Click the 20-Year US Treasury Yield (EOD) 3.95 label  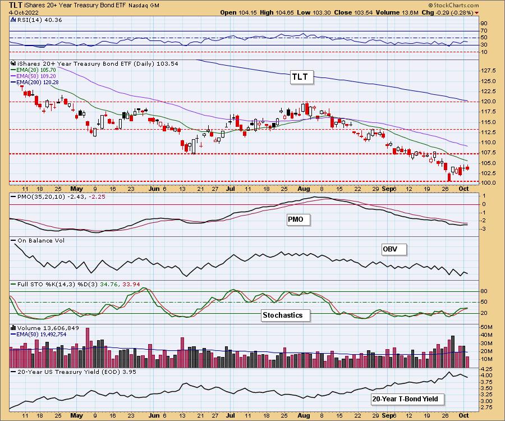coord(77,372)
